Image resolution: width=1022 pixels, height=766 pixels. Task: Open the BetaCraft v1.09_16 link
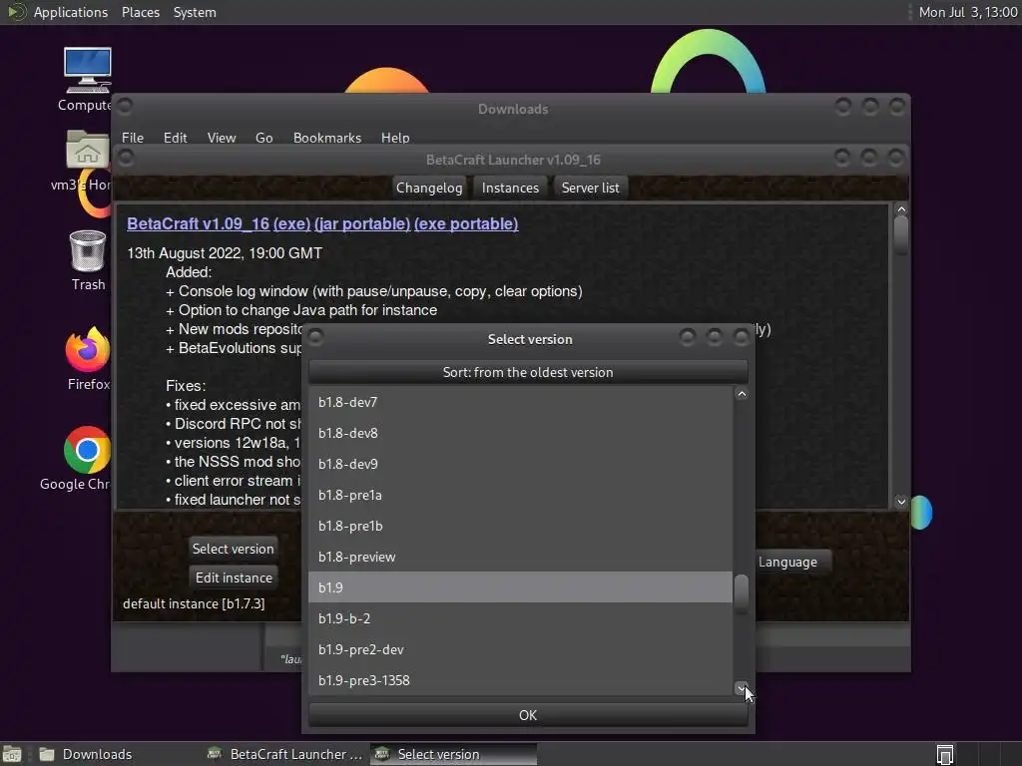199,223
